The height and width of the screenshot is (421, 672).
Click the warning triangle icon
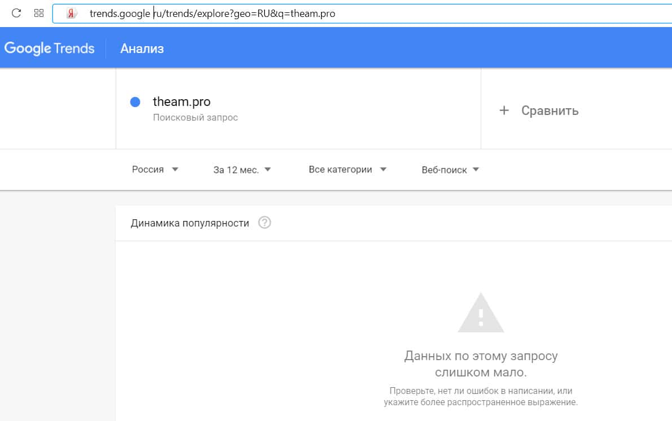(481, 313)
